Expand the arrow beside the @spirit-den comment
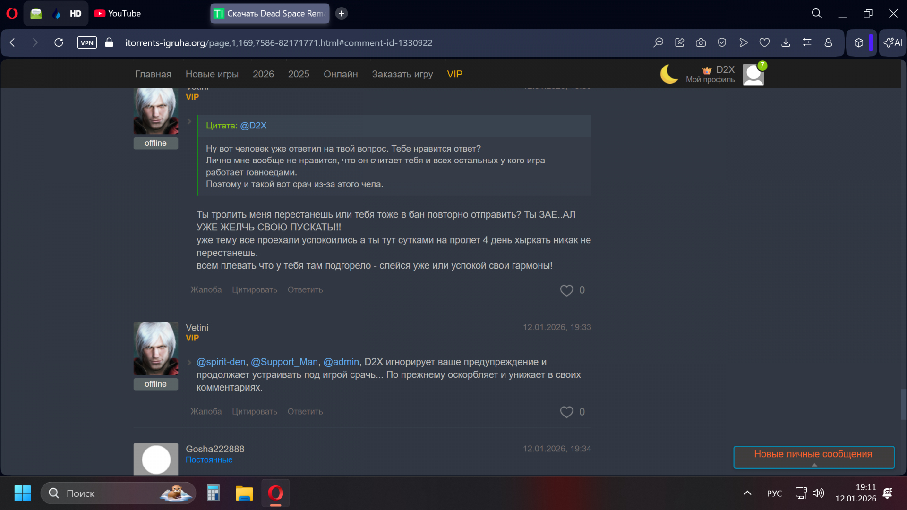Image resolution: width=907 pixels, height=510 pixels. (189, 362)
